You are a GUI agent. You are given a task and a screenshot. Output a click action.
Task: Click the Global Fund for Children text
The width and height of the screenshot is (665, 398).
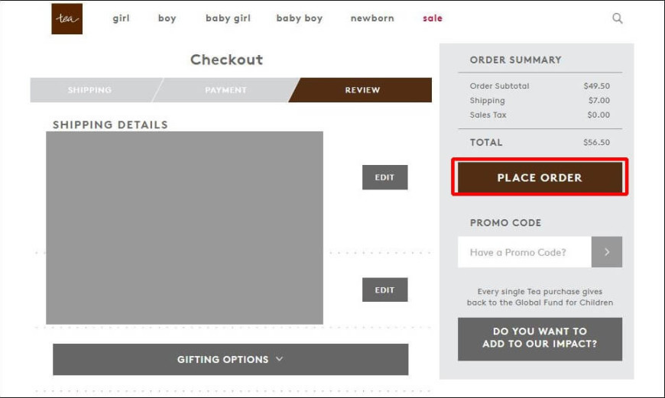coord(563,303)
